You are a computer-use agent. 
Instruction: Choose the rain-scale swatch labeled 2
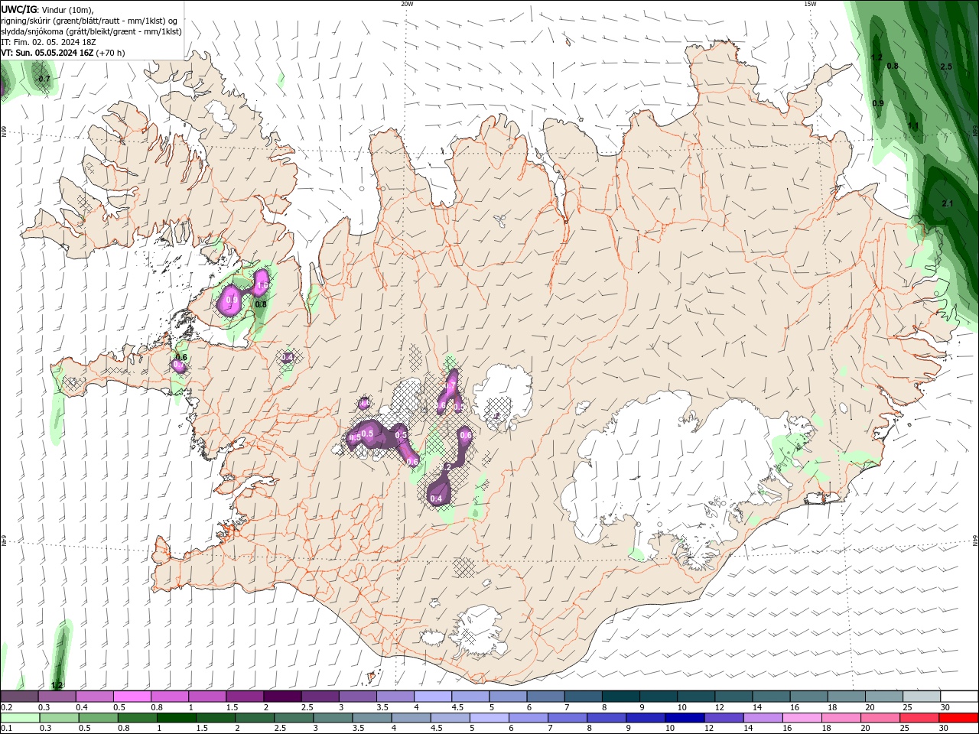coord(254,718)
